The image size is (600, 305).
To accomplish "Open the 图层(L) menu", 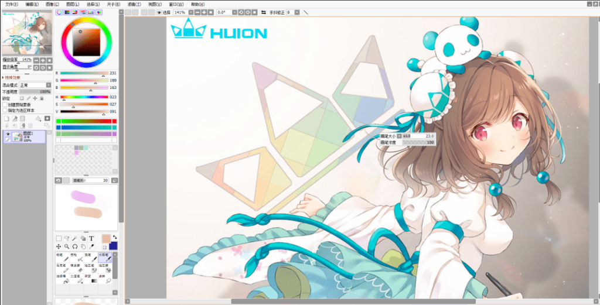I will pos(72,4).
